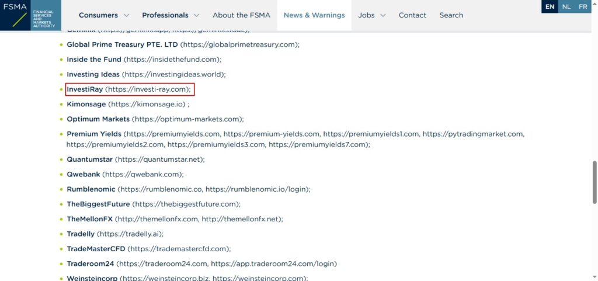
Task: Click the page's vertical scrollbar thumb
Action: [594, 182]
